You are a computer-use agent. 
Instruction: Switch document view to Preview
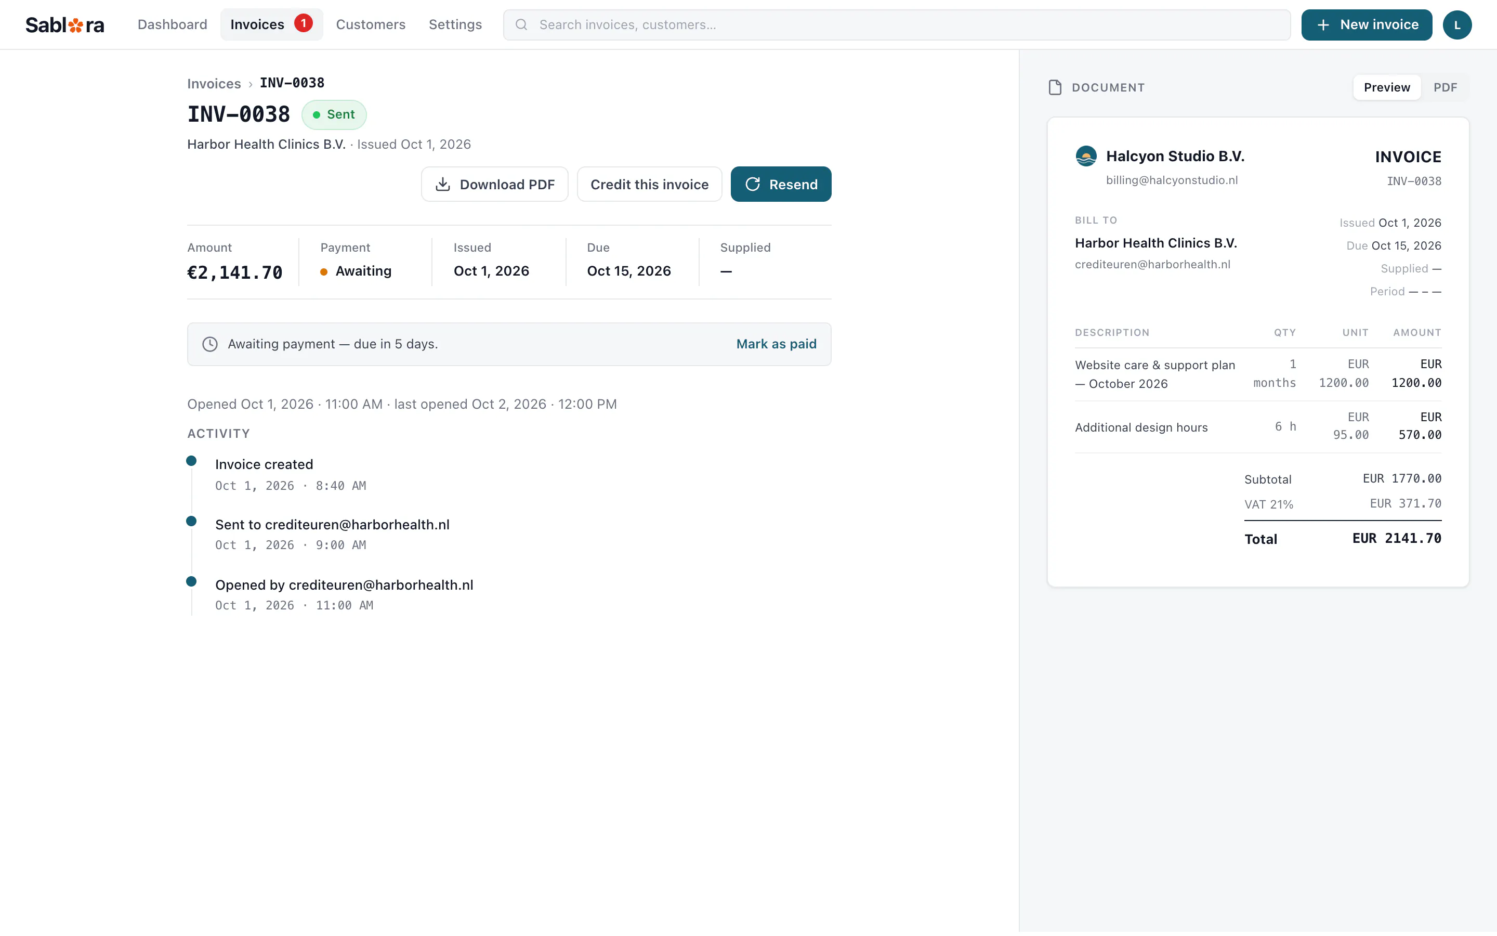1386,87
